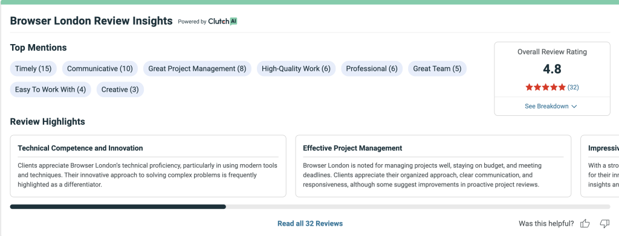Screen dimensions: 619x236
Task: Click the (32) review count link
Action: click(573, 88)
